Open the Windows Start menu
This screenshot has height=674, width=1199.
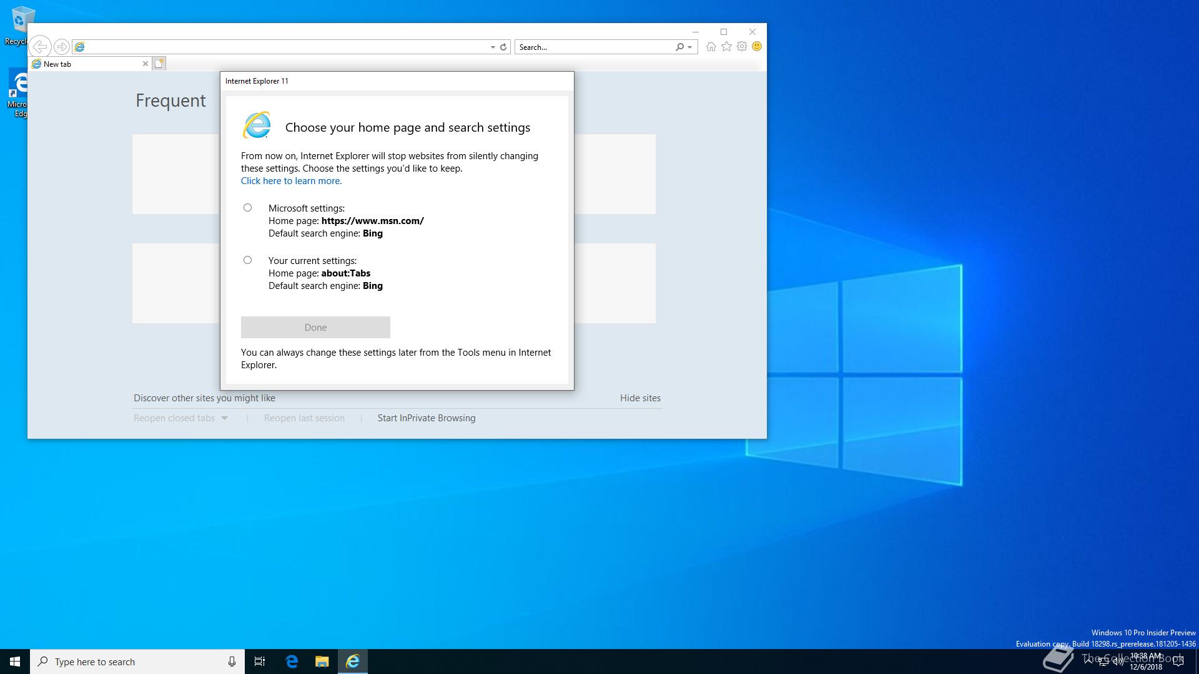(x=15, y=662)
